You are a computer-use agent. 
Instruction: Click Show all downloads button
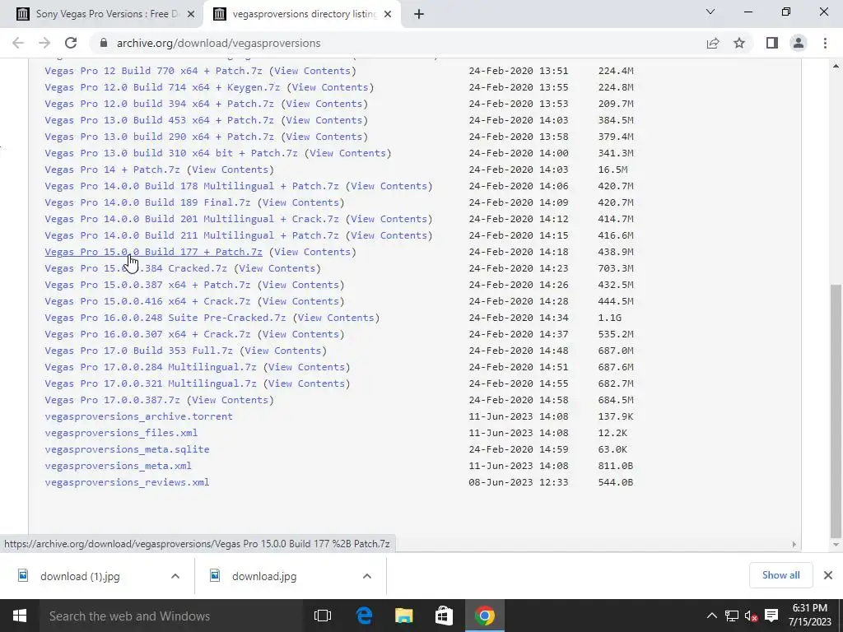coord(780,575)
